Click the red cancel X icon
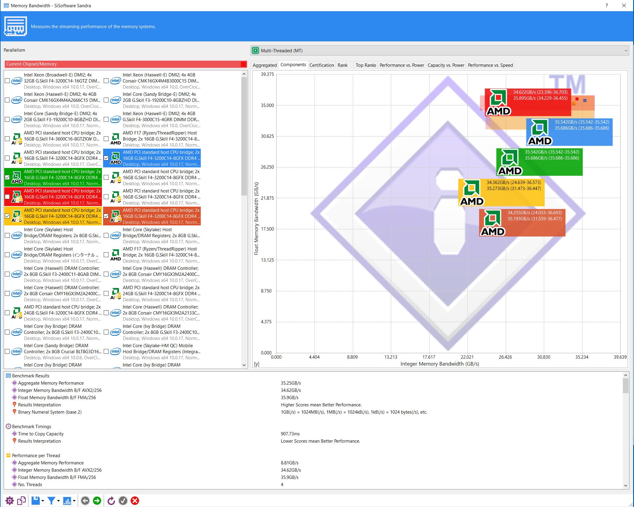Image resolution: width=634 pixels, height=507 pixels. [x=135, y=501]
